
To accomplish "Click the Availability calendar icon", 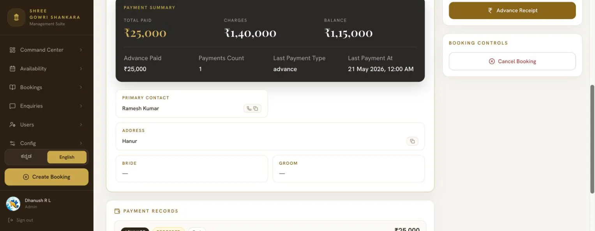I will pyautogui.click(x=12, y=68).
